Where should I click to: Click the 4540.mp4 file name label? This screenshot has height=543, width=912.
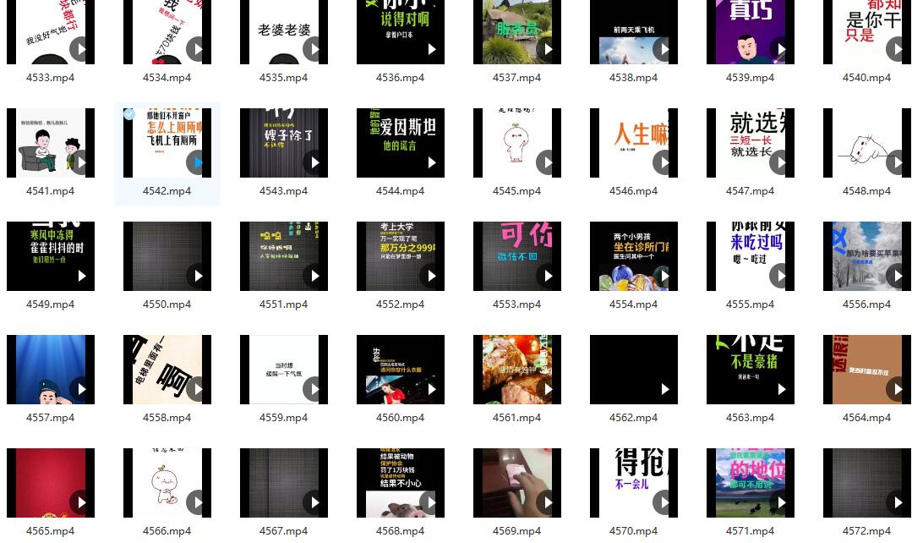click(866, 78)
